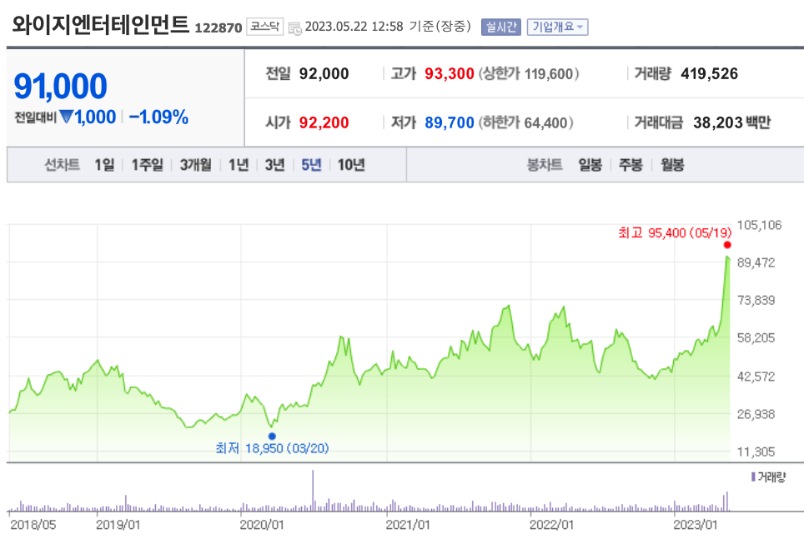Click the 2023/01 x-axis label
The image size is (804, 539).
696,525
